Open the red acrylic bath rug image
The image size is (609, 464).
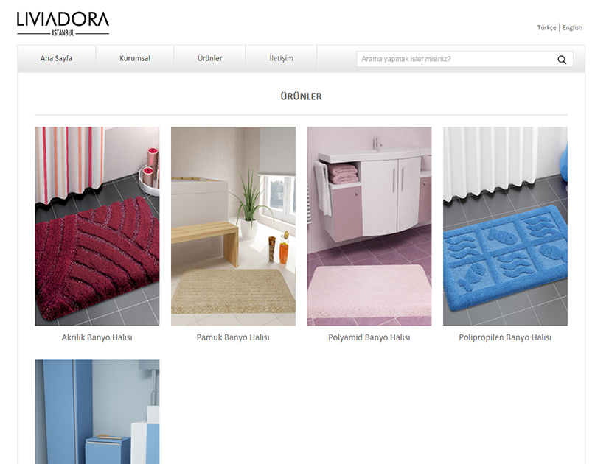tap(97, 226)
